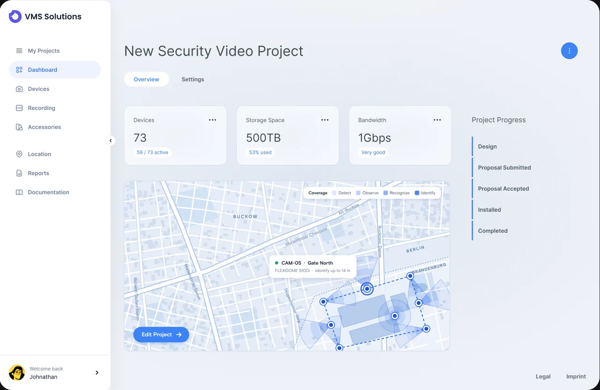The width and height of the screenshot is (600, 390).
Task: Go to Recording in the sidebar
Action: tap(55, 108)
